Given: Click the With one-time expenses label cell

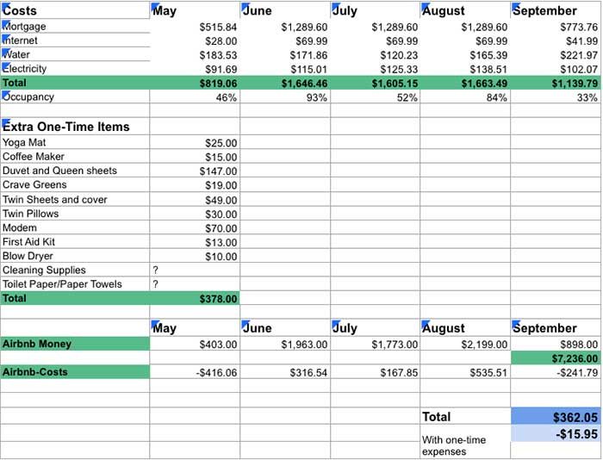Looking at the screenshot, I should coord(465,445).
